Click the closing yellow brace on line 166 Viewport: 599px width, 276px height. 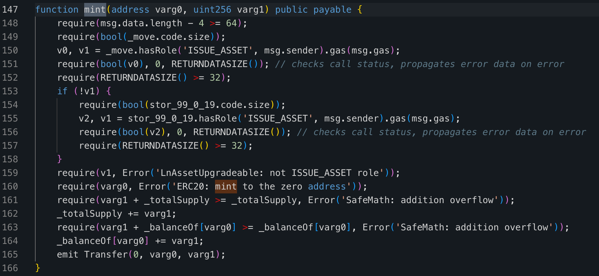point(38,268)
